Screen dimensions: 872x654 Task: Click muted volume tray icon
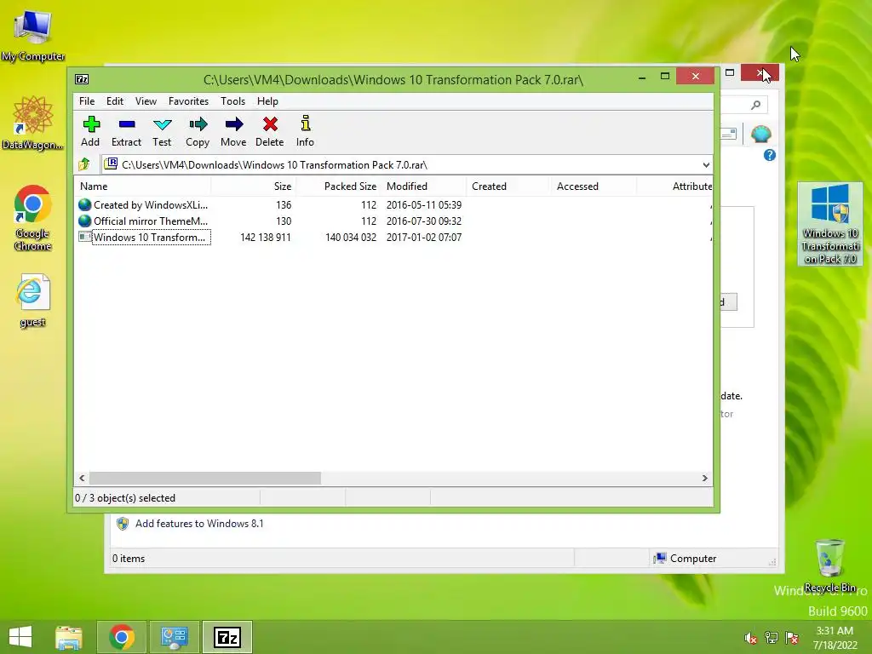751,638
